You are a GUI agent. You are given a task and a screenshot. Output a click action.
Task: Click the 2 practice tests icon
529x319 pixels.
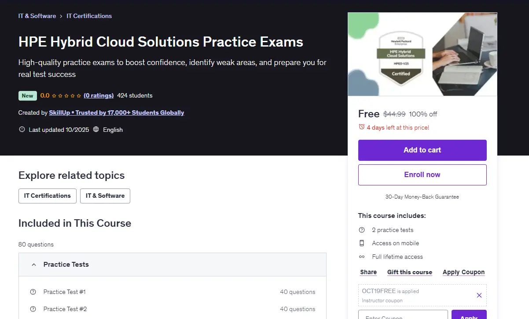click(362, 230)
